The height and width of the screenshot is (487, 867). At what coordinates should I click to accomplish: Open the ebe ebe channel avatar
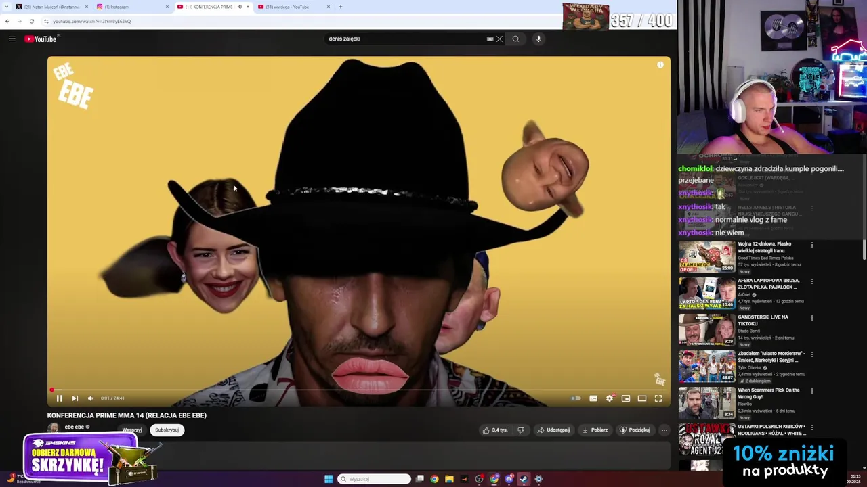53,428
